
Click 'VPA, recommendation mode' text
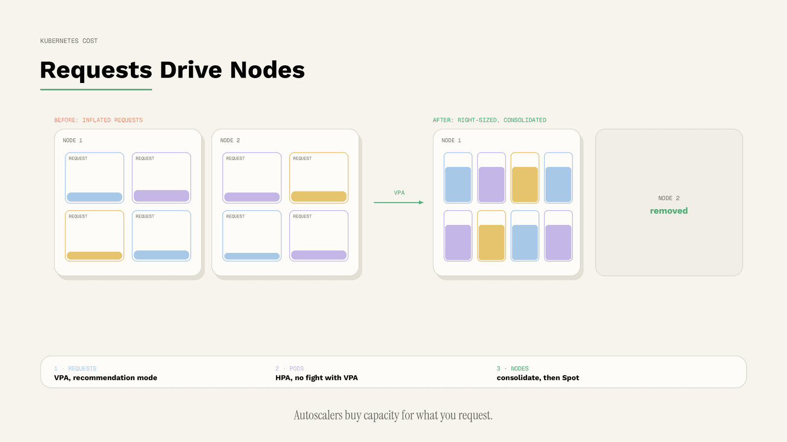(x=106, y=378)
